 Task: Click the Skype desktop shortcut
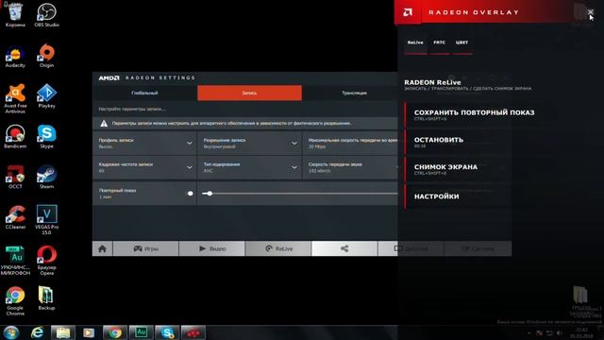[x=46, y=137]
